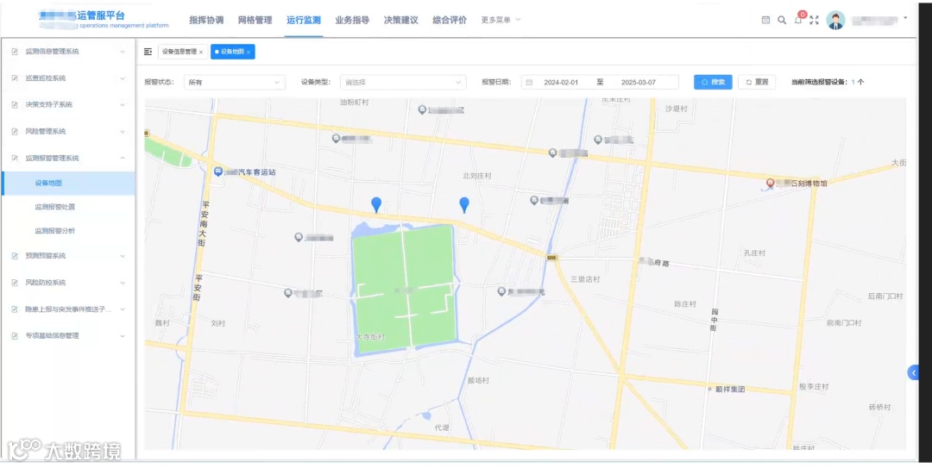The width and height of the screenshot is (932, 468).
Task: Close the 设备地图 tab
Action: [x=248, y=53]
